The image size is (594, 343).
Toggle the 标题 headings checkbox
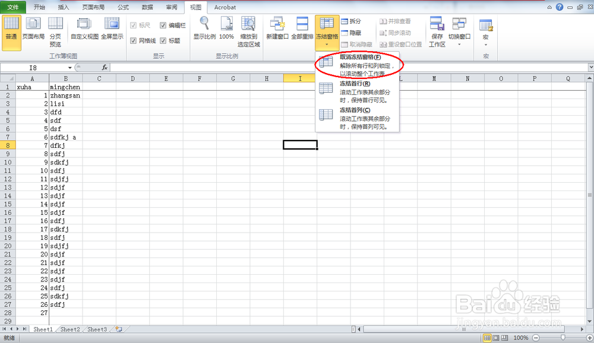163,40
